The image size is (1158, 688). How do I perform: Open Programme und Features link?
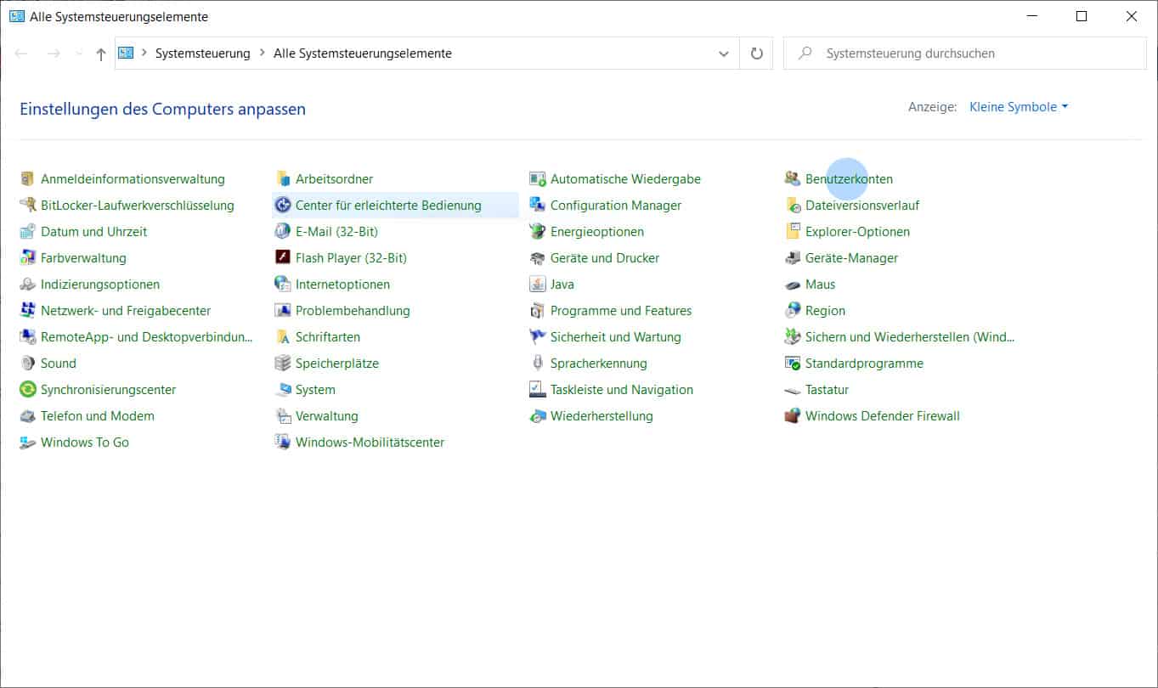621,311
